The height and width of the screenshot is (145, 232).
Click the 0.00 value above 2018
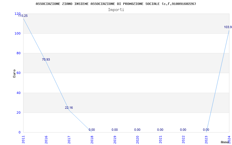click(x=92, y=130)
